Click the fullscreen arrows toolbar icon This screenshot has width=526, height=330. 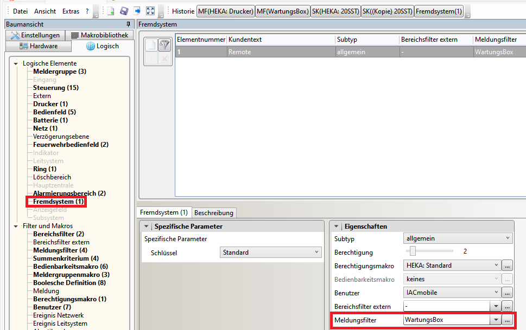coord(150,11)
